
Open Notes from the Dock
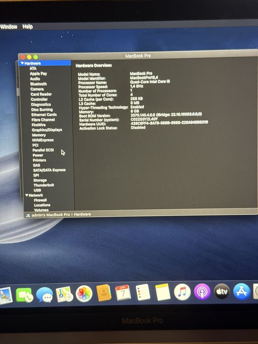(163, 292)
